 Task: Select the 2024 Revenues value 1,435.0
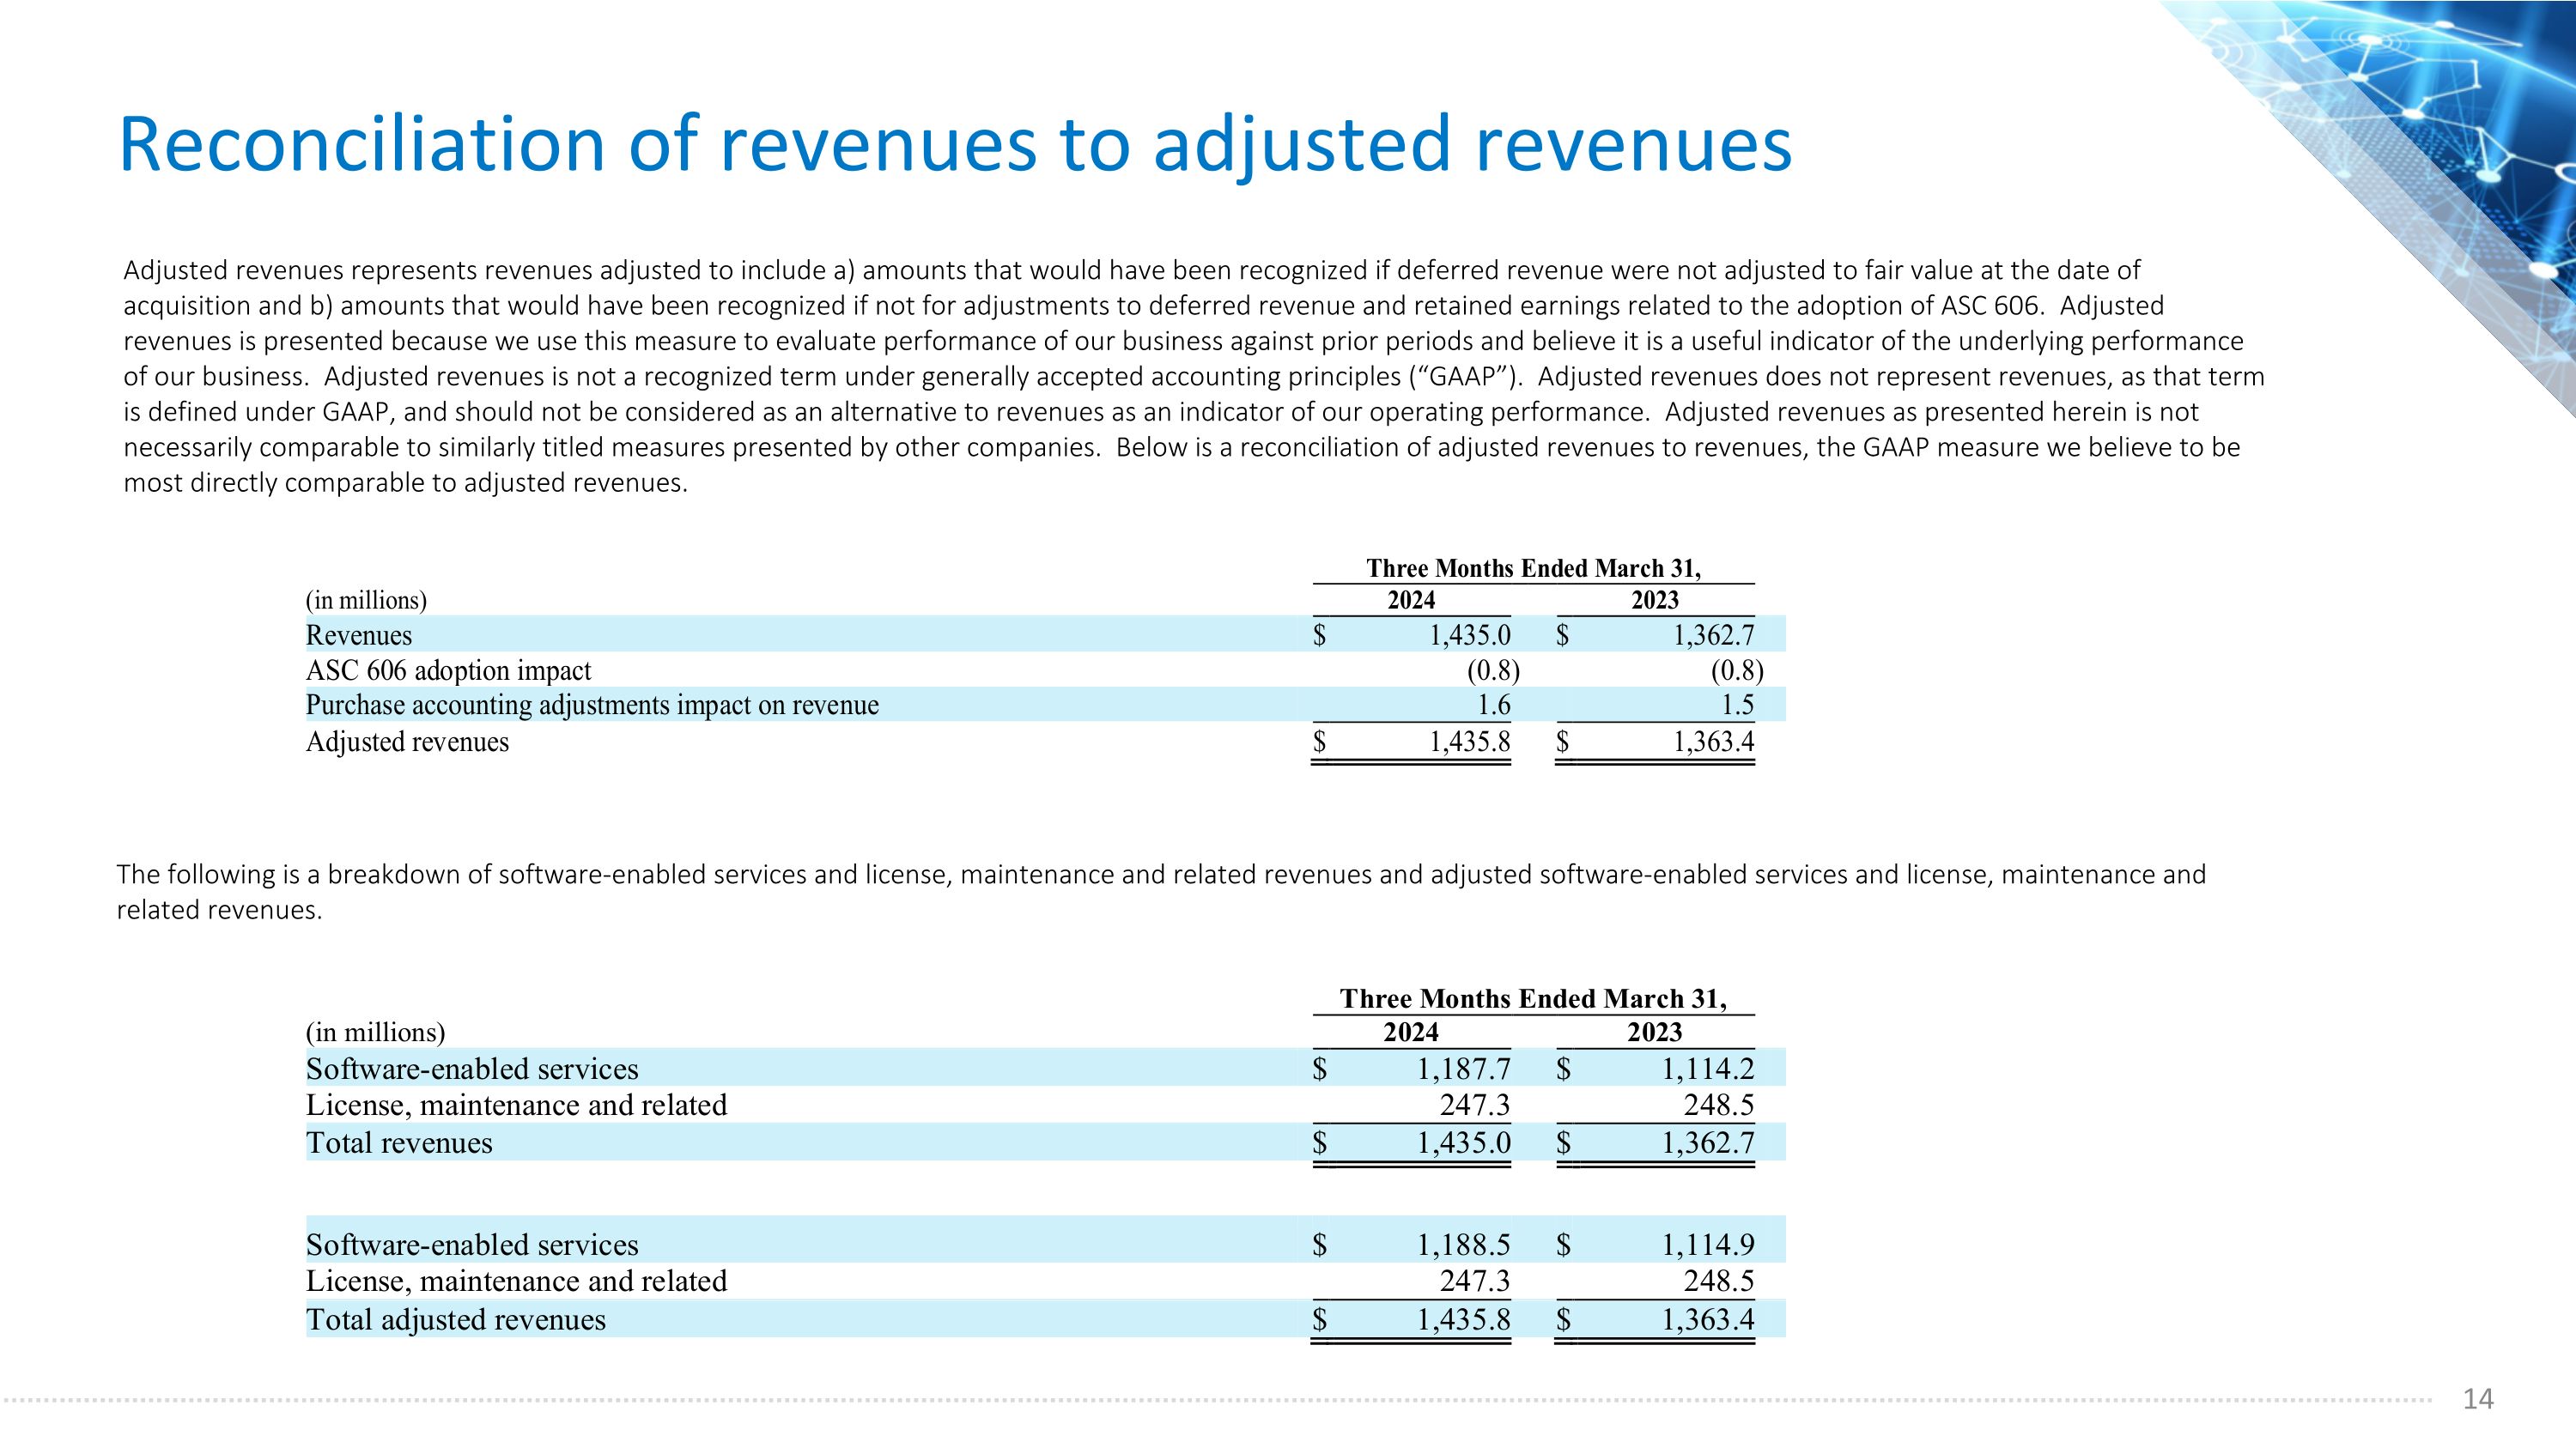[1469, 635]
